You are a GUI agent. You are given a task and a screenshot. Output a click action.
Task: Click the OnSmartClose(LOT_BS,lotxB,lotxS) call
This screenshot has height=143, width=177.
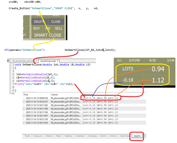click(90, 50)
